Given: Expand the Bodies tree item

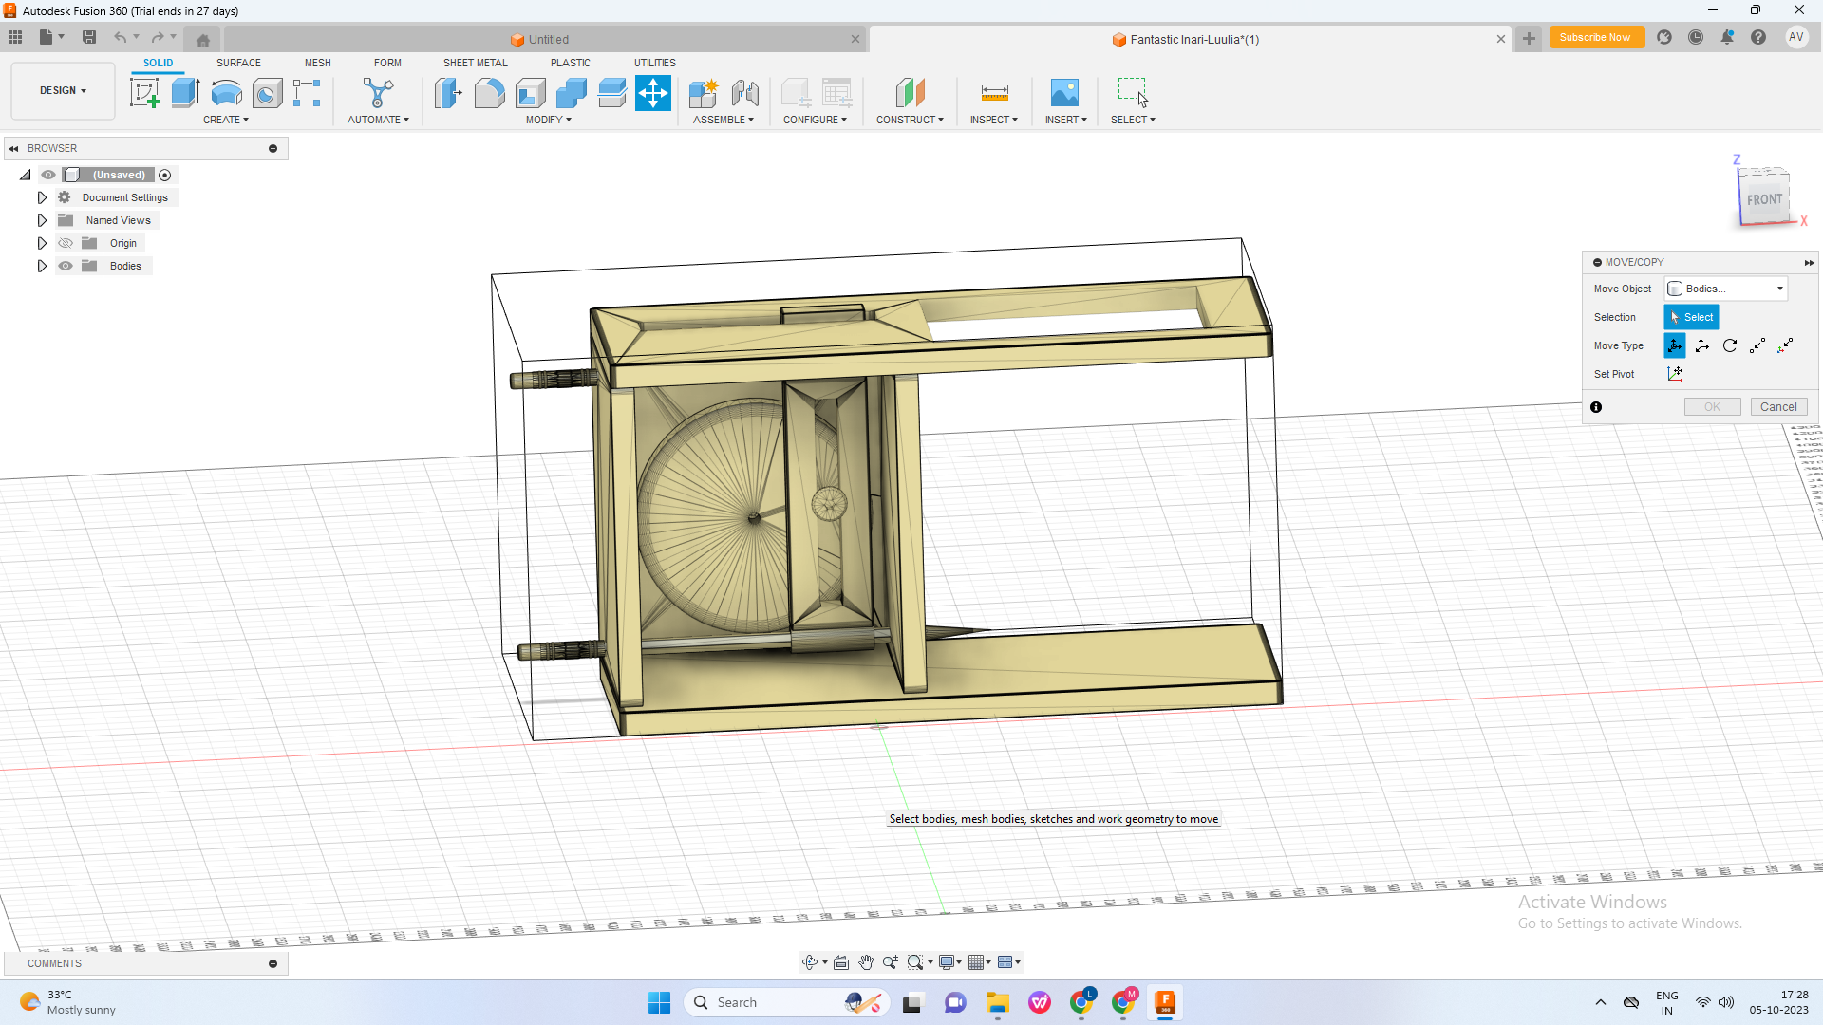Looking at the screenshot, I should (x=43, y=266).
